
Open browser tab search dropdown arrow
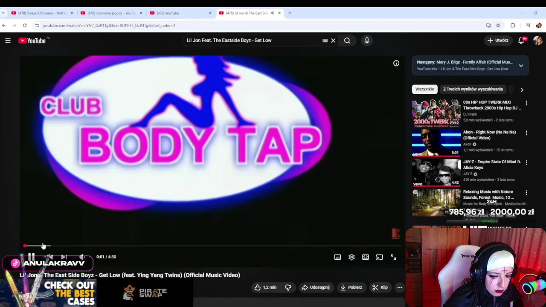(x=3, y=13)
